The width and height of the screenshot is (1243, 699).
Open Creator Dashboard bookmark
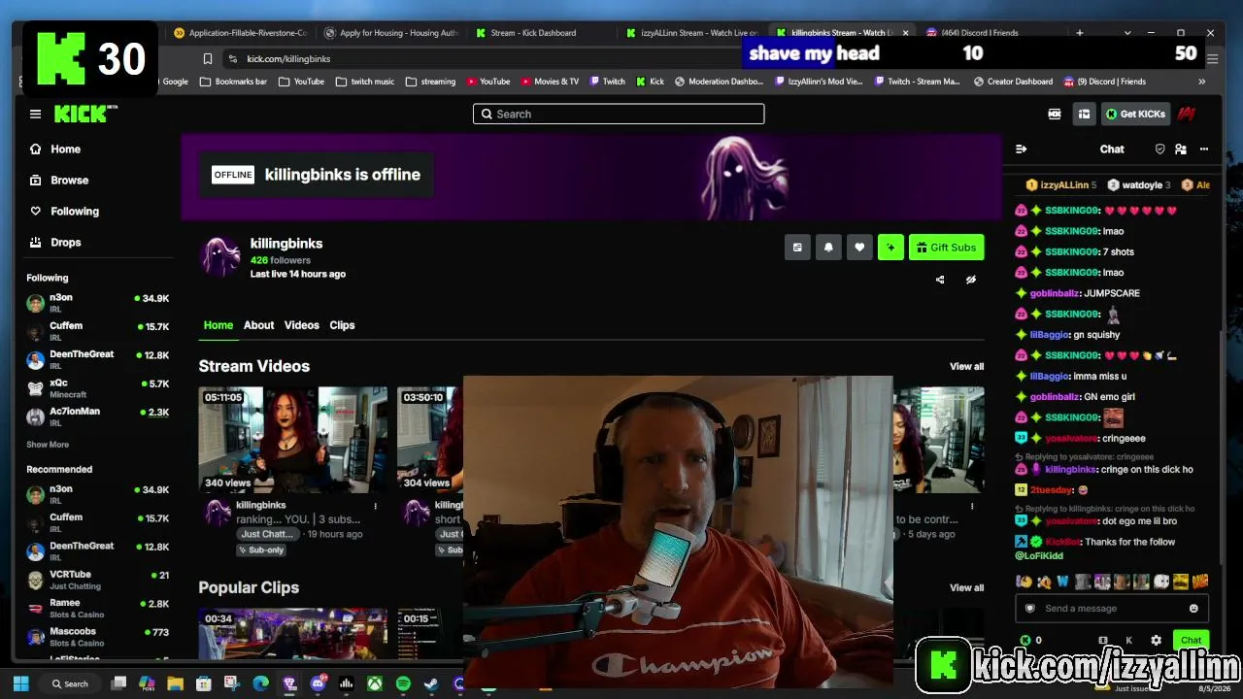pos(1013,82)
